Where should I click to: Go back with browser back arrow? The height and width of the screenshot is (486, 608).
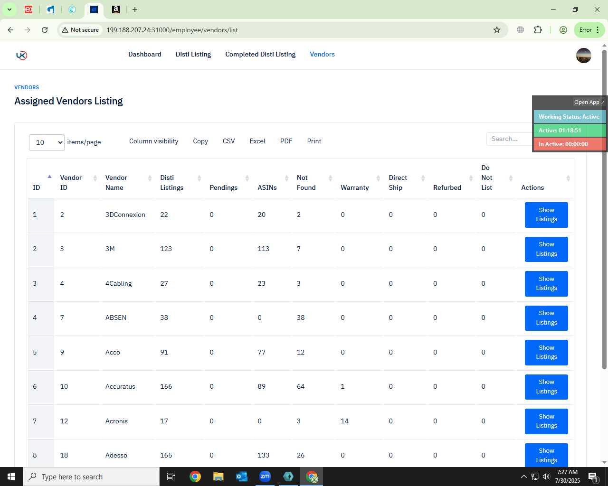[10, 30]
